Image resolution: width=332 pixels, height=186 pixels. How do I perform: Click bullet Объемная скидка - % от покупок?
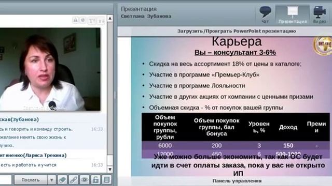point(216,107)
